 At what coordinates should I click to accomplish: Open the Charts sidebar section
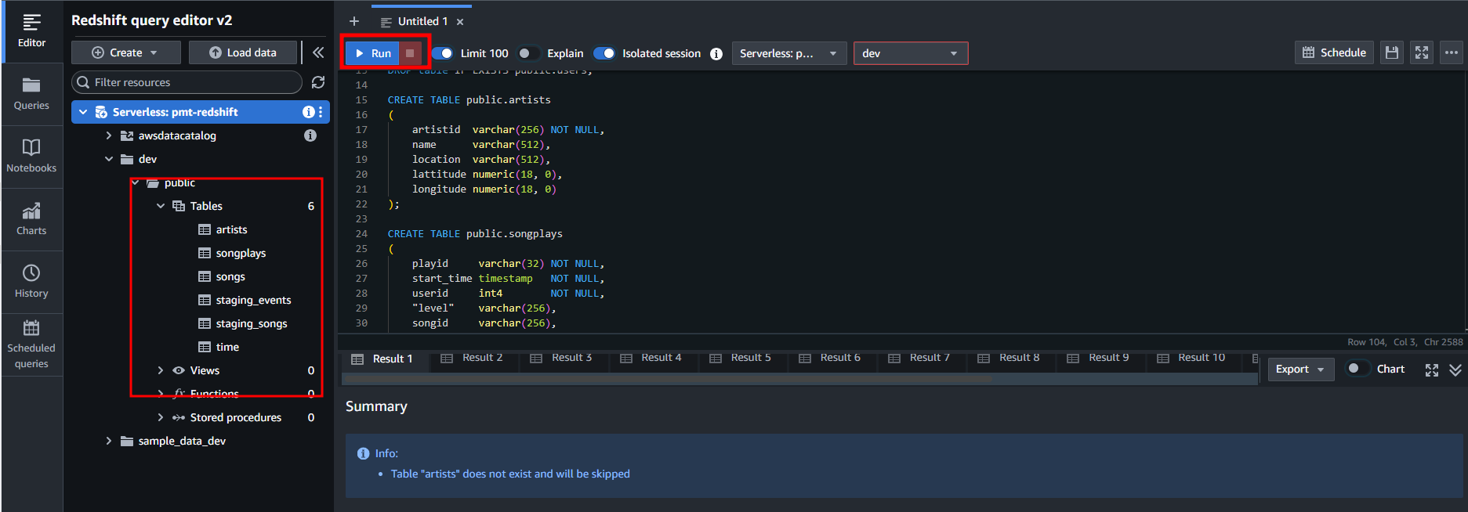click(31, 219)
